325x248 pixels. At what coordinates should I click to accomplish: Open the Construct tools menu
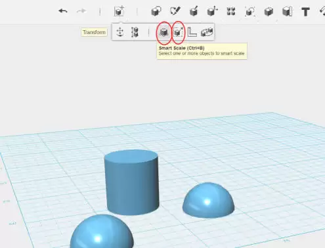pos(194,11)
